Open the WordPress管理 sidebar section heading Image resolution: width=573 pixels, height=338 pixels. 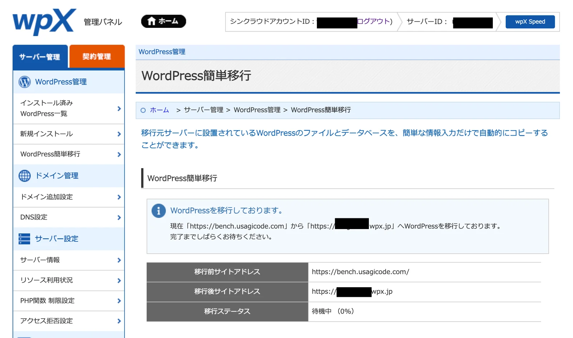click(61, 82)
